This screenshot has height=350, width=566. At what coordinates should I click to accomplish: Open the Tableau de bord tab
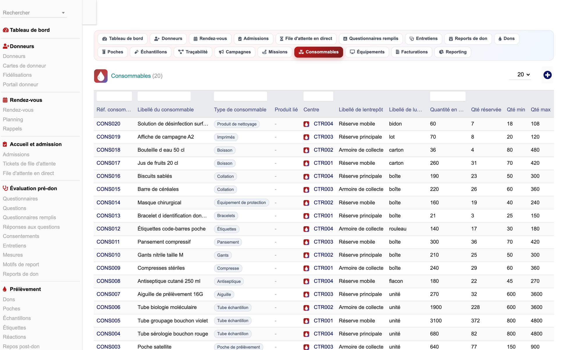pyautogui.click(x=122, y=39)
